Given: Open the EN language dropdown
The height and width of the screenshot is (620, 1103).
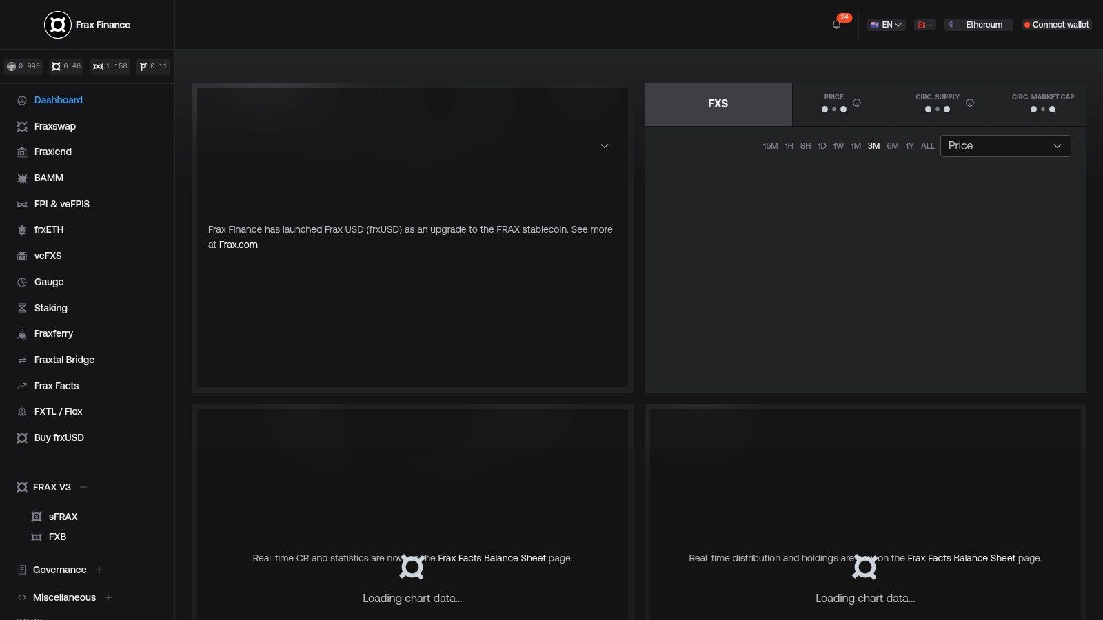Looking at the screenshot, I should coord(886,25).
